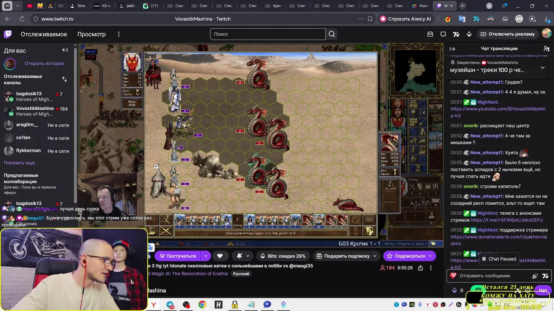Screen dimensions: 554x311
Task: Bookmark the current page
Action: tap(370, 19)
